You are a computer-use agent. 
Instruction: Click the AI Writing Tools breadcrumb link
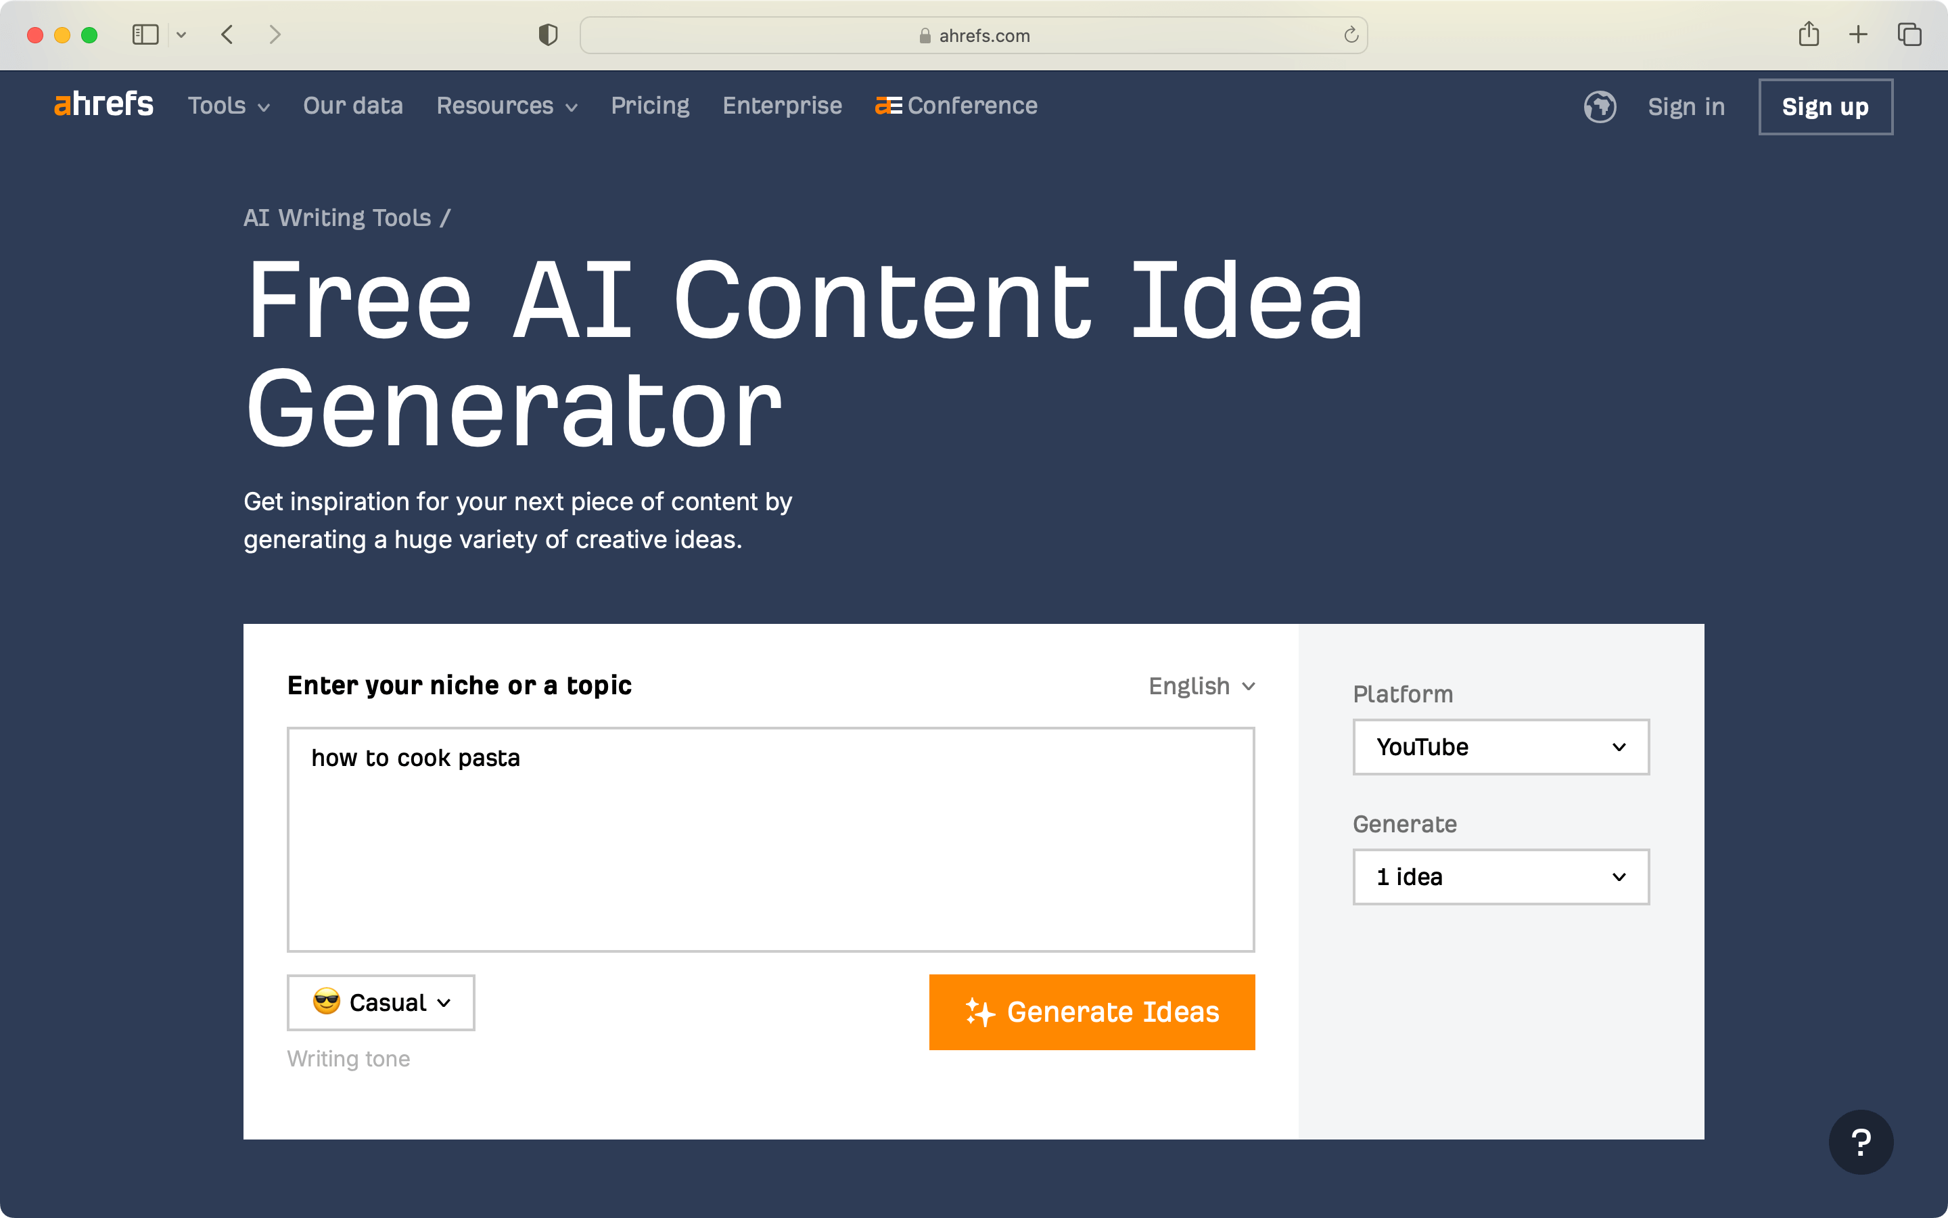click(x=338, y=216)
